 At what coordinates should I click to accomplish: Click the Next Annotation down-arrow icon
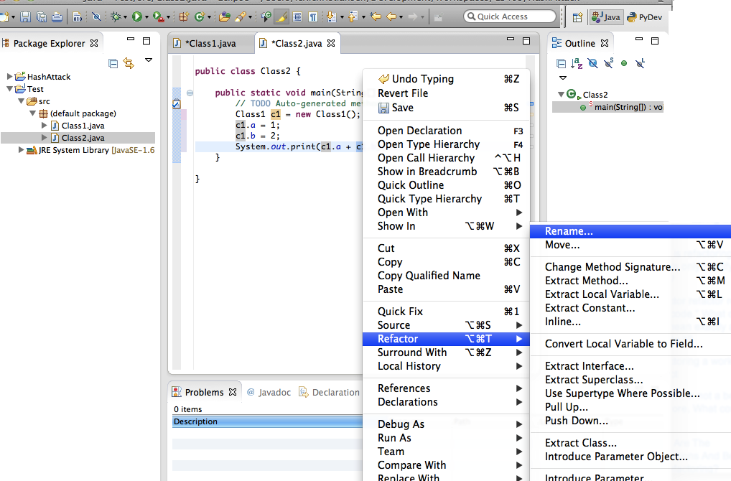331,17
